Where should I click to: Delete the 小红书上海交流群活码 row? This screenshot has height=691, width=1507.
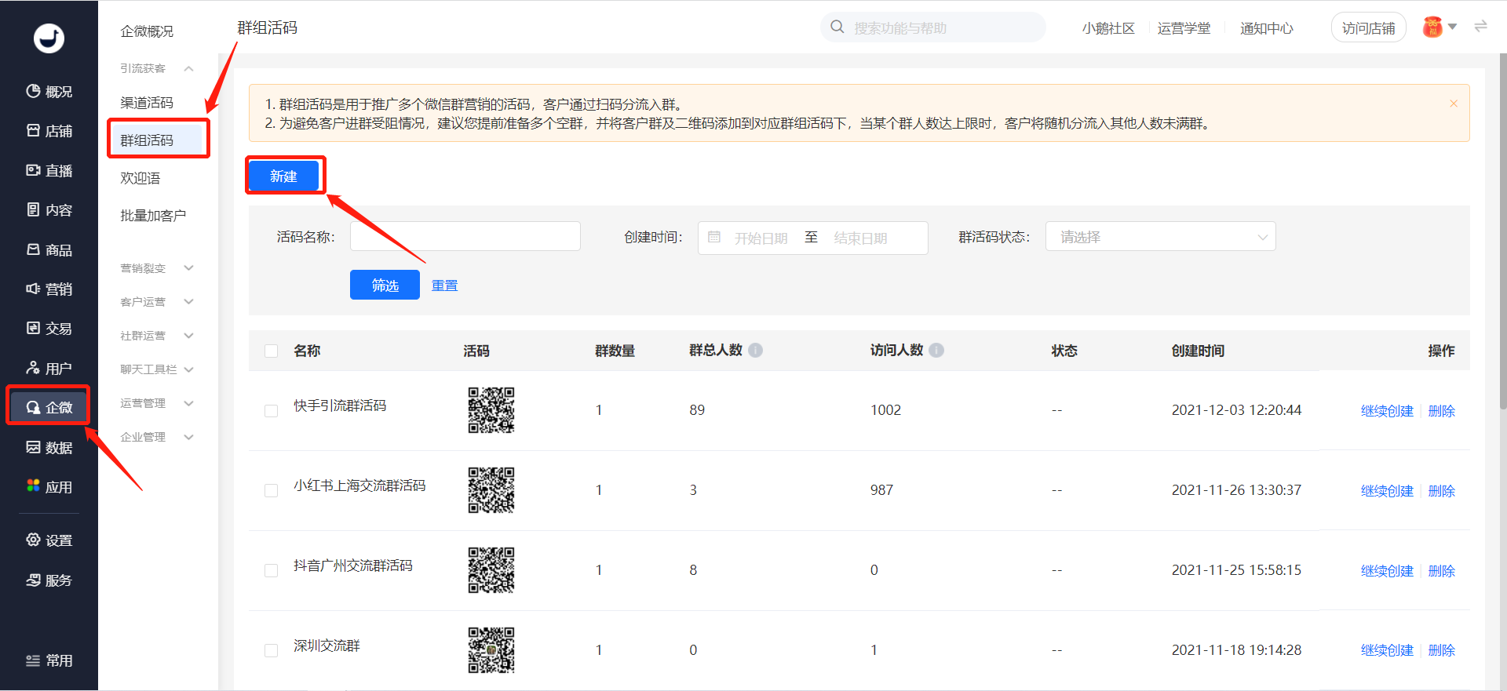[1441, 491]
